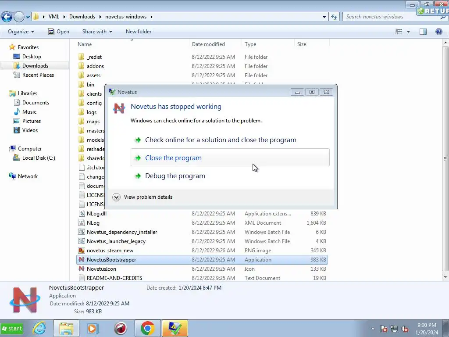This screenshot has width=449, height=337.
Task: Open the Music library
Action: pyautogui.click(x=29, y=112)
